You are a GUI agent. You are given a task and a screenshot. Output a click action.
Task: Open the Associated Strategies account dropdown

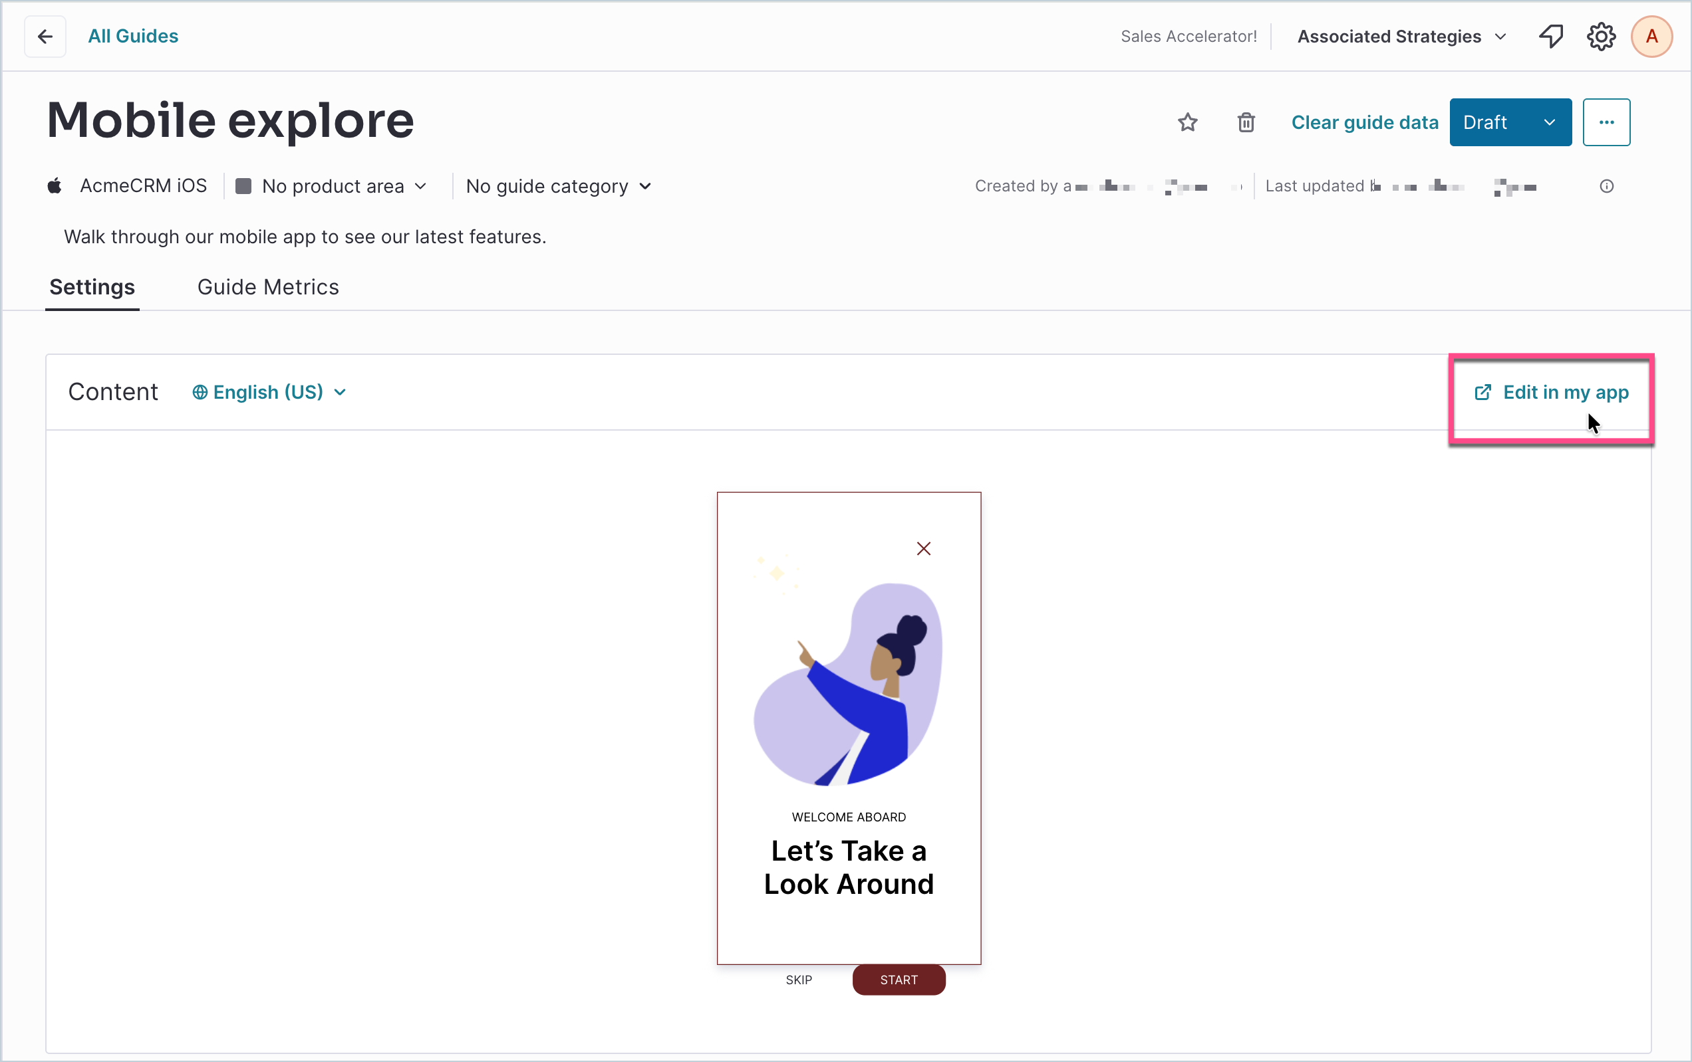1401,37
